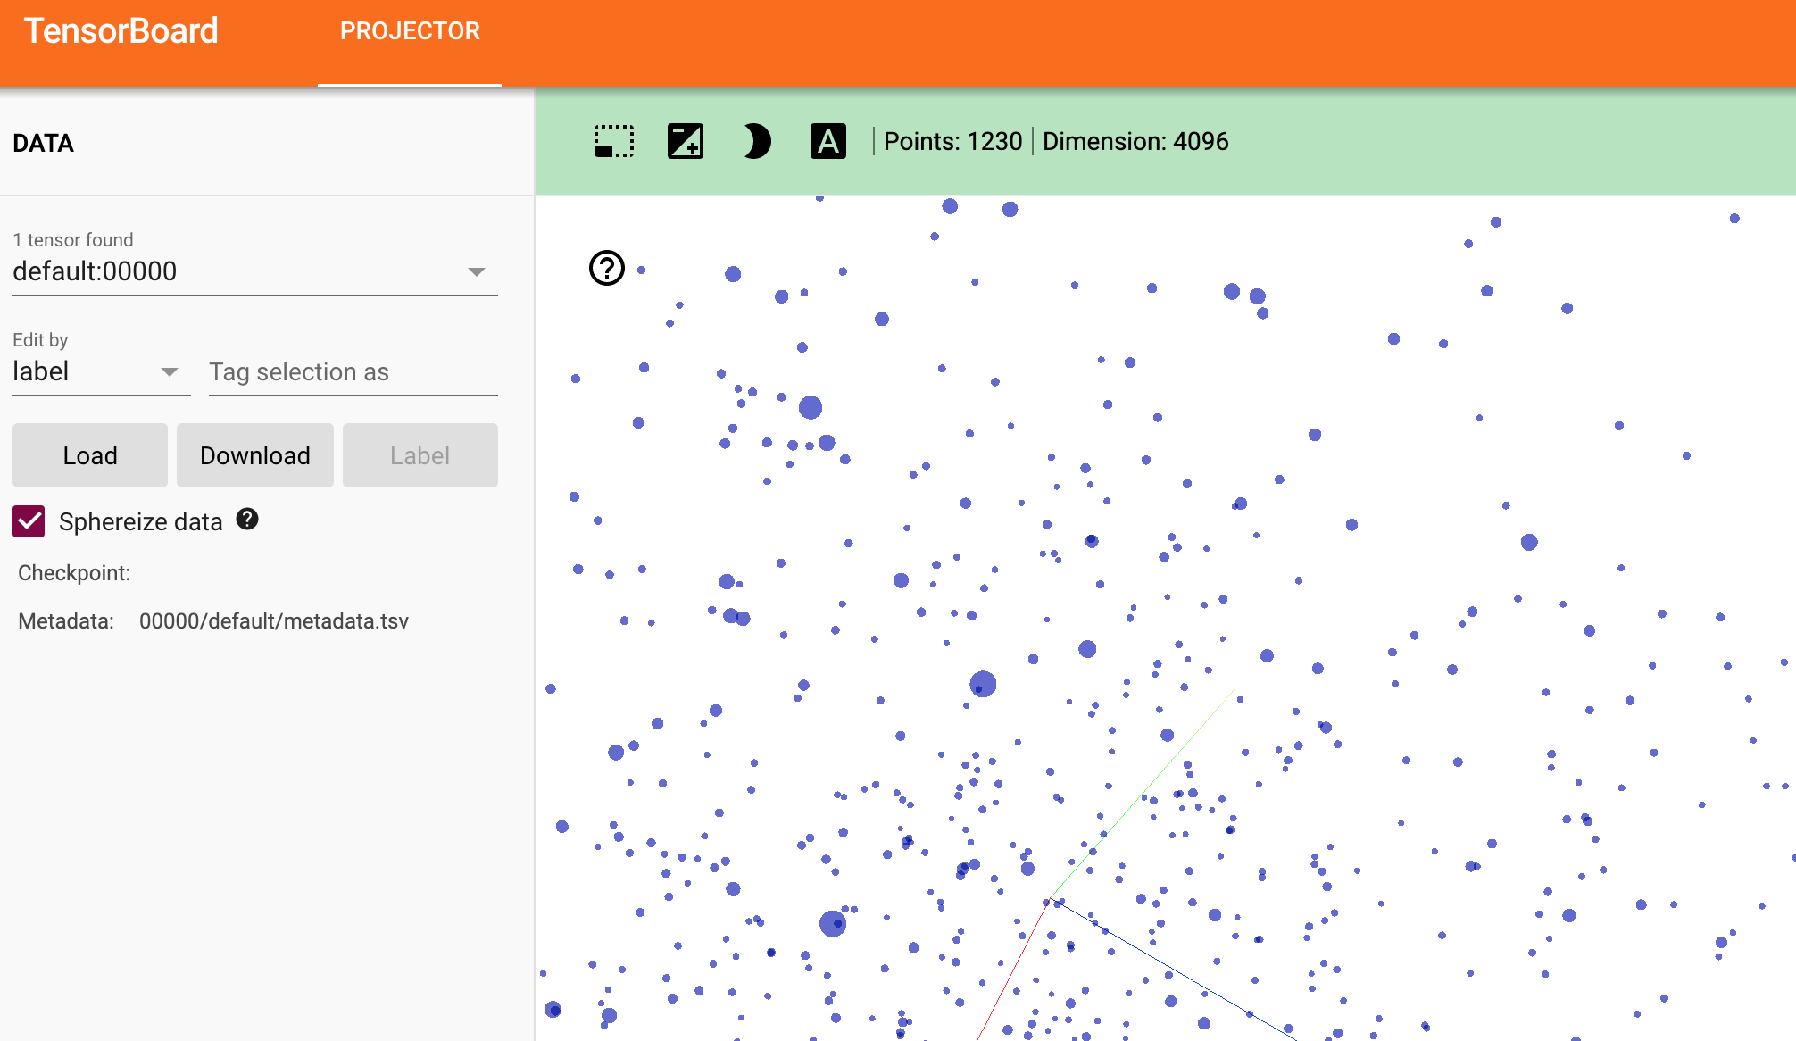The height and width of the screenshot is (1041, 1796).
Task: Toggle night mode moon icon
Action: (756, 141)
